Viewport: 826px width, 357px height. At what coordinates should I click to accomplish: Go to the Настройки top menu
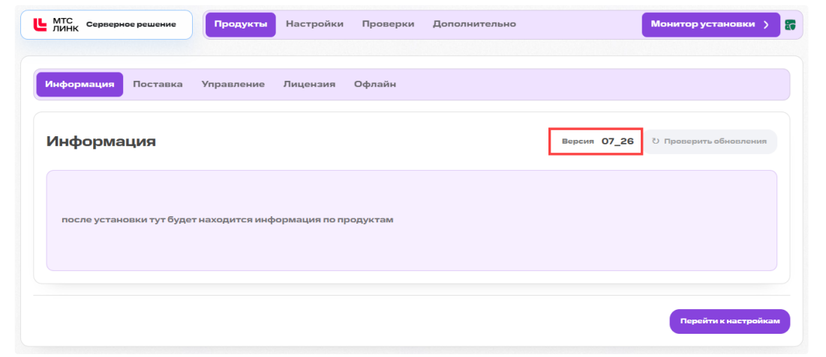(314, 24)
